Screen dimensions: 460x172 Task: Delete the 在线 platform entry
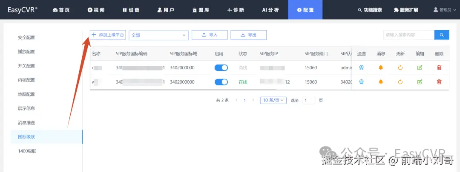439,82
